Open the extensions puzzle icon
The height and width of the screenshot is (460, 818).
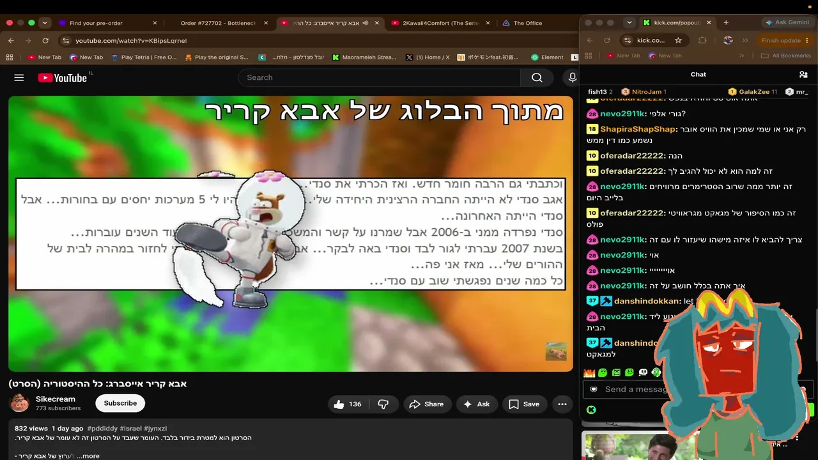702,40
